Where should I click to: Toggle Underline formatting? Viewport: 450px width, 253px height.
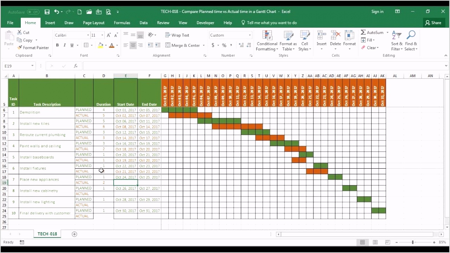click(x=72, y=45)
